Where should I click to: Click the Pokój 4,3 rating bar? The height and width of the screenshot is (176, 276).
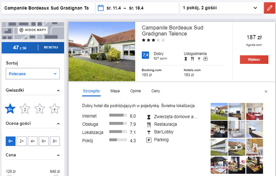point(118,140)
